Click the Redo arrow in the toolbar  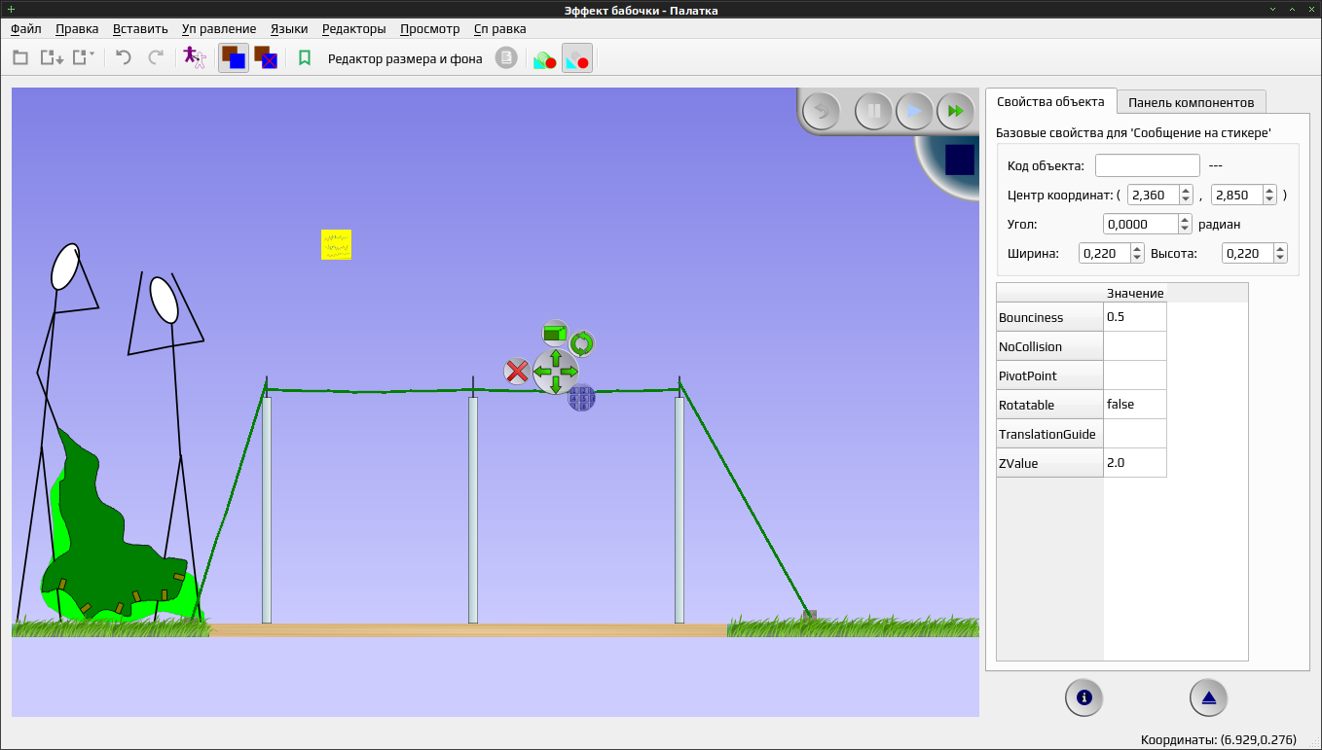pos(156,58)
